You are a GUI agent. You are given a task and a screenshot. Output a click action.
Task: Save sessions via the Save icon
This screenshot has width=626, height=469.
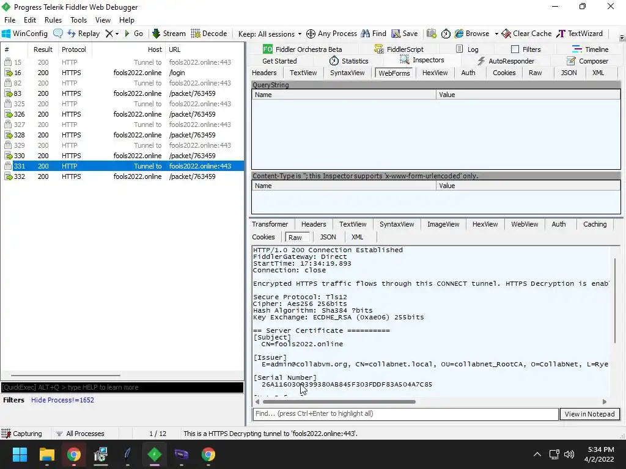coord(405,34)
